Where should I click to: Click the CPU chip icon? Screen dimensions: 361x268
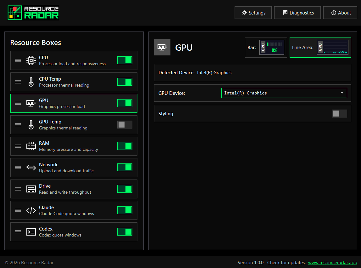tap(31, 60)
